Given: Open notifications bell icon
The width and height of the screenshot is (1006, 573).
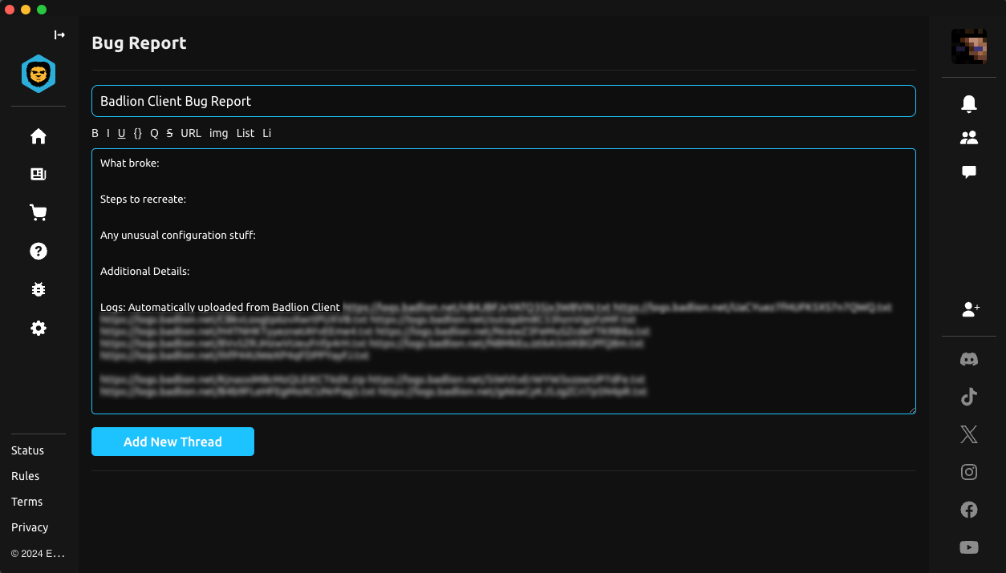Looking at the screenshot, I should click(x=969, y=103).
